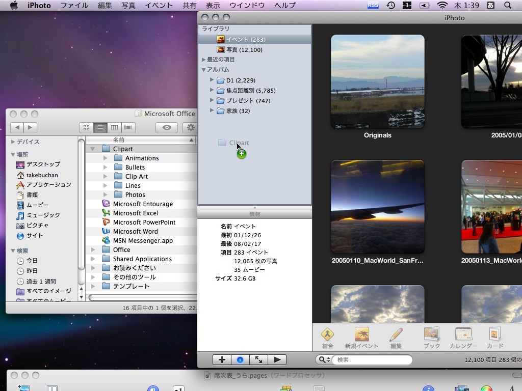This screenshot has width=522, height=391.
Task: Switch Finder to icon view
Action: tap(86, 128)
